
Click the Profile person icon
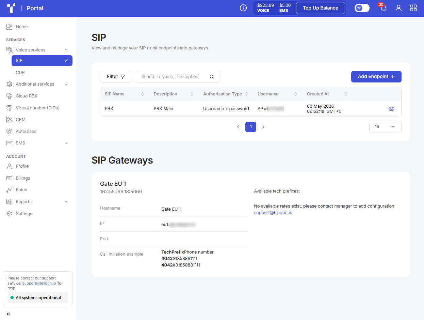pyautogui.click(x=10, y=166)
